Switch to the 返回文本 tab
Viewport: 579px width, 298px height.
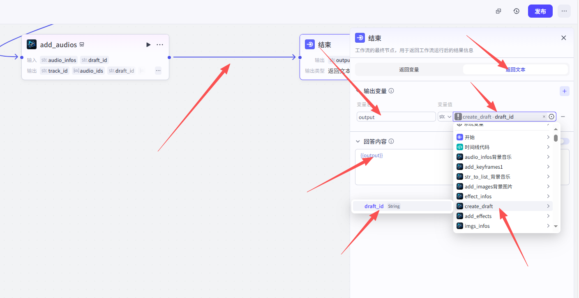515,70
